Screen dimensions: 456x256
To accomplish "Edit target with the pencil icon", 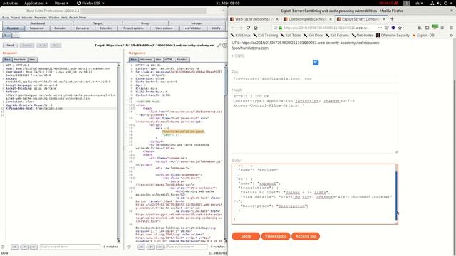I will coord(219,46).
